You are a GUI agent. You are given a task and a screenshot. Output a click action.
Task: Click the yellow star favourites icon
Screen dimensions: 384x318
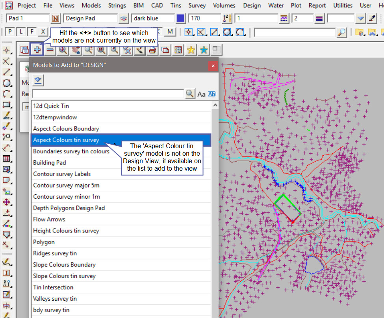191,50
